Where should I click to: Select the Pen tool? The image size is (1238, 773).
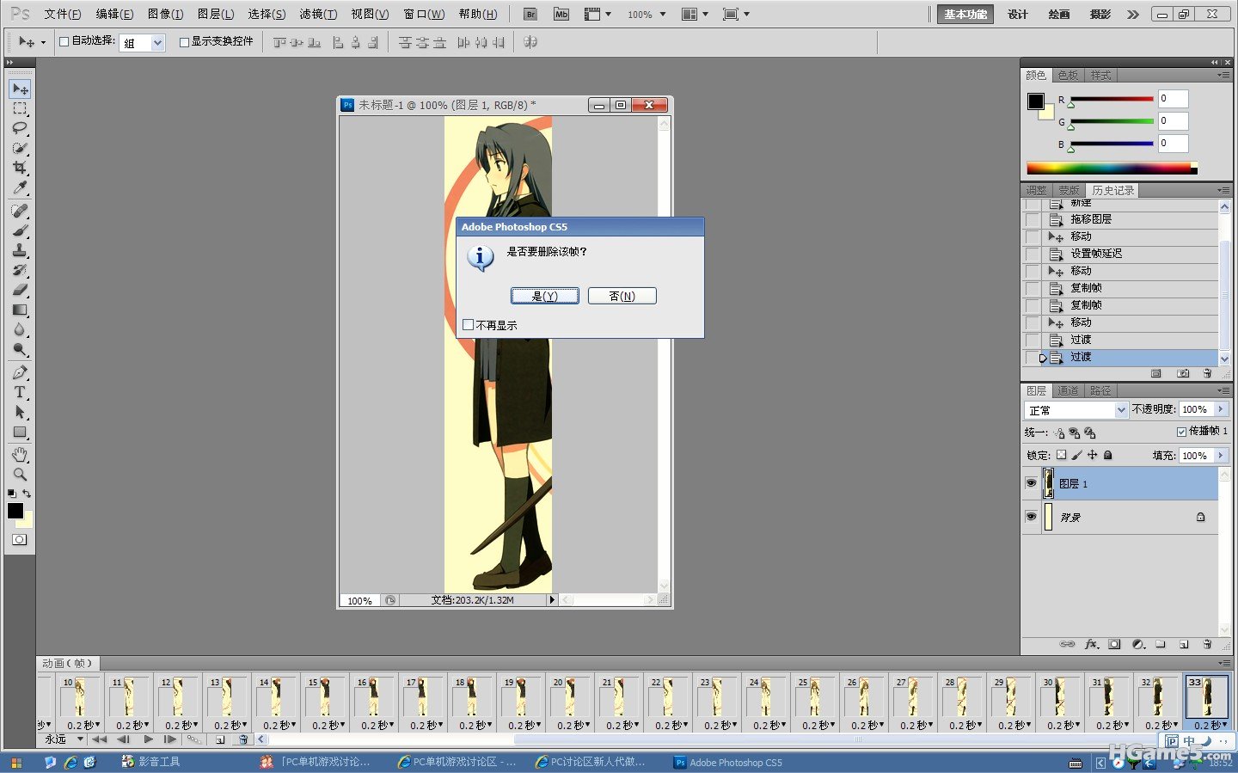point(20,372)
